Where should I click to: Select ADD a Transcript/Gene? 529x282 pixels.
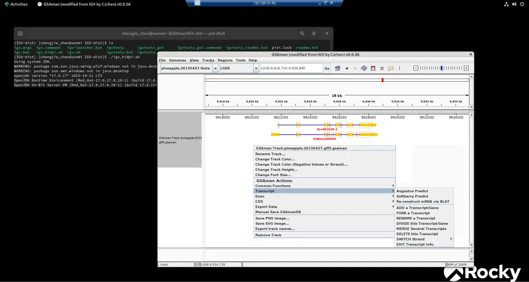424,208
